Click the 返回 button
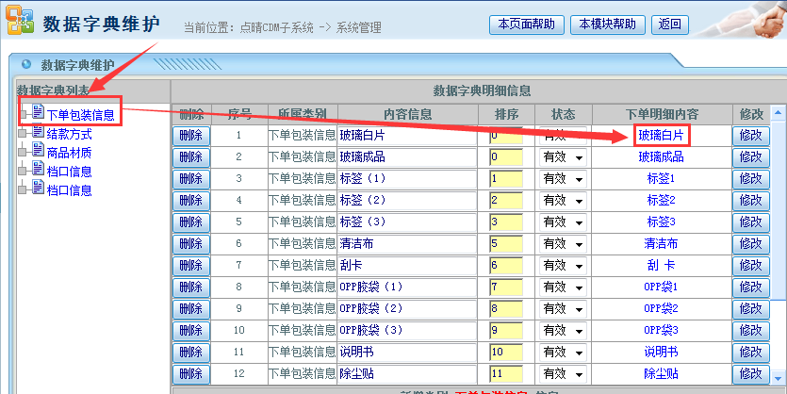Screen dimensions: 787x394 [x=669, y=25]
